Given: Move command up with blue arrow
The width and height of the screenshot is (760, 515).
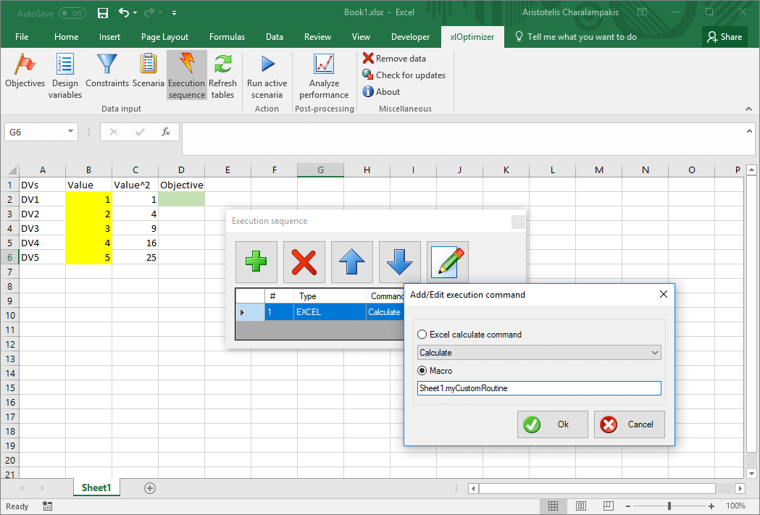Looking at the screenshot, I should coord(352,262).
